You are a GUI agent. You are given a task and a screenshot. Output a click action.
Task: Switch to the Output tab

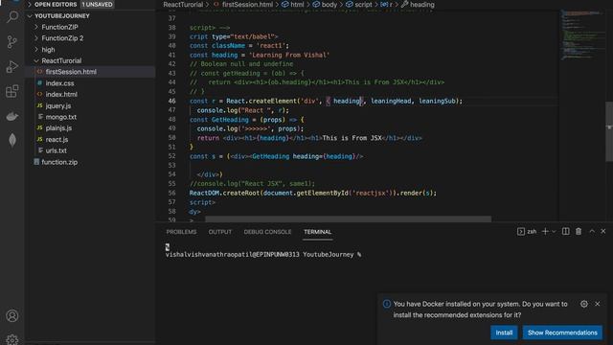[x=220, y=232]
